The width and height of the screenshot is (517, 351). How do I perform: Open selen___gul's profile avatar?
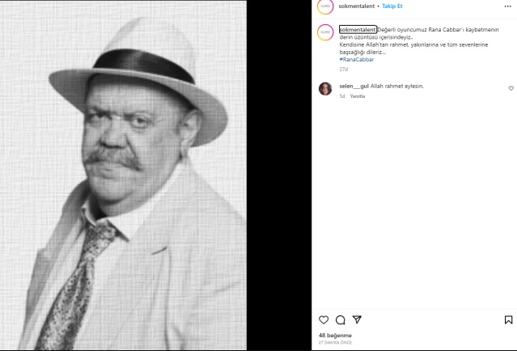point(325,88)
